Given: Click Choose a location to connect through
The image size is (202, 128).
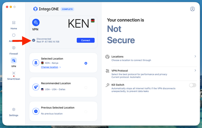Looking at the screenshot, I should tap(131, 60).
